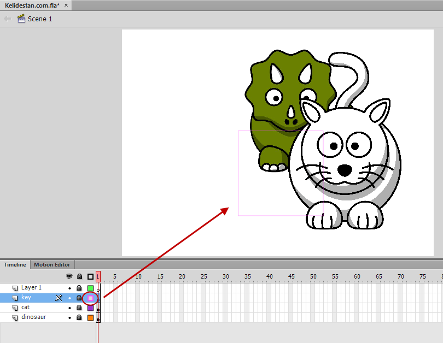Click the green outline swatch on Layer 1

click(x=90, y=288)
